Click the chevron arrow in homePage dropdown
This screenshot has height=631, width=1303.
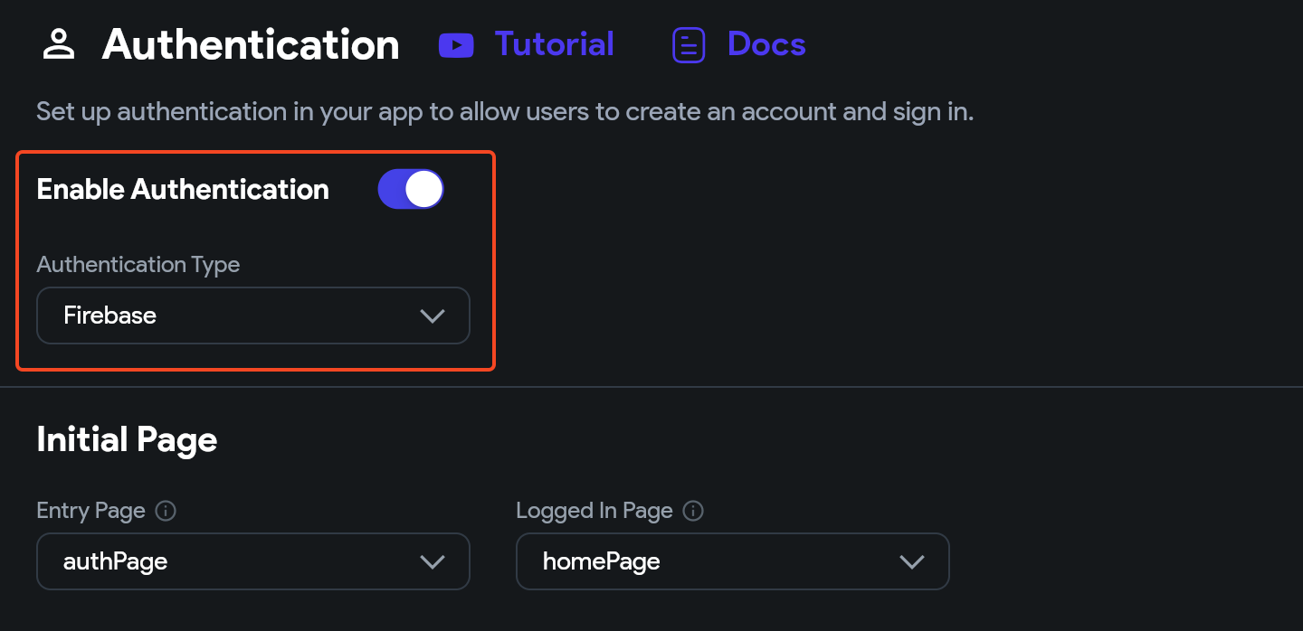pyautogui.click(x=912, y=561)
